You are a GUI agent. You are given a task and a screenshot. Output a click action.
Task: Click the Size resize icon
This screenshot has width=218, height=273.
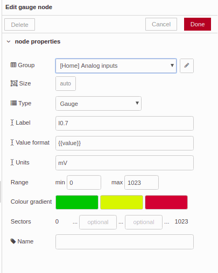[x=14, y=83]
